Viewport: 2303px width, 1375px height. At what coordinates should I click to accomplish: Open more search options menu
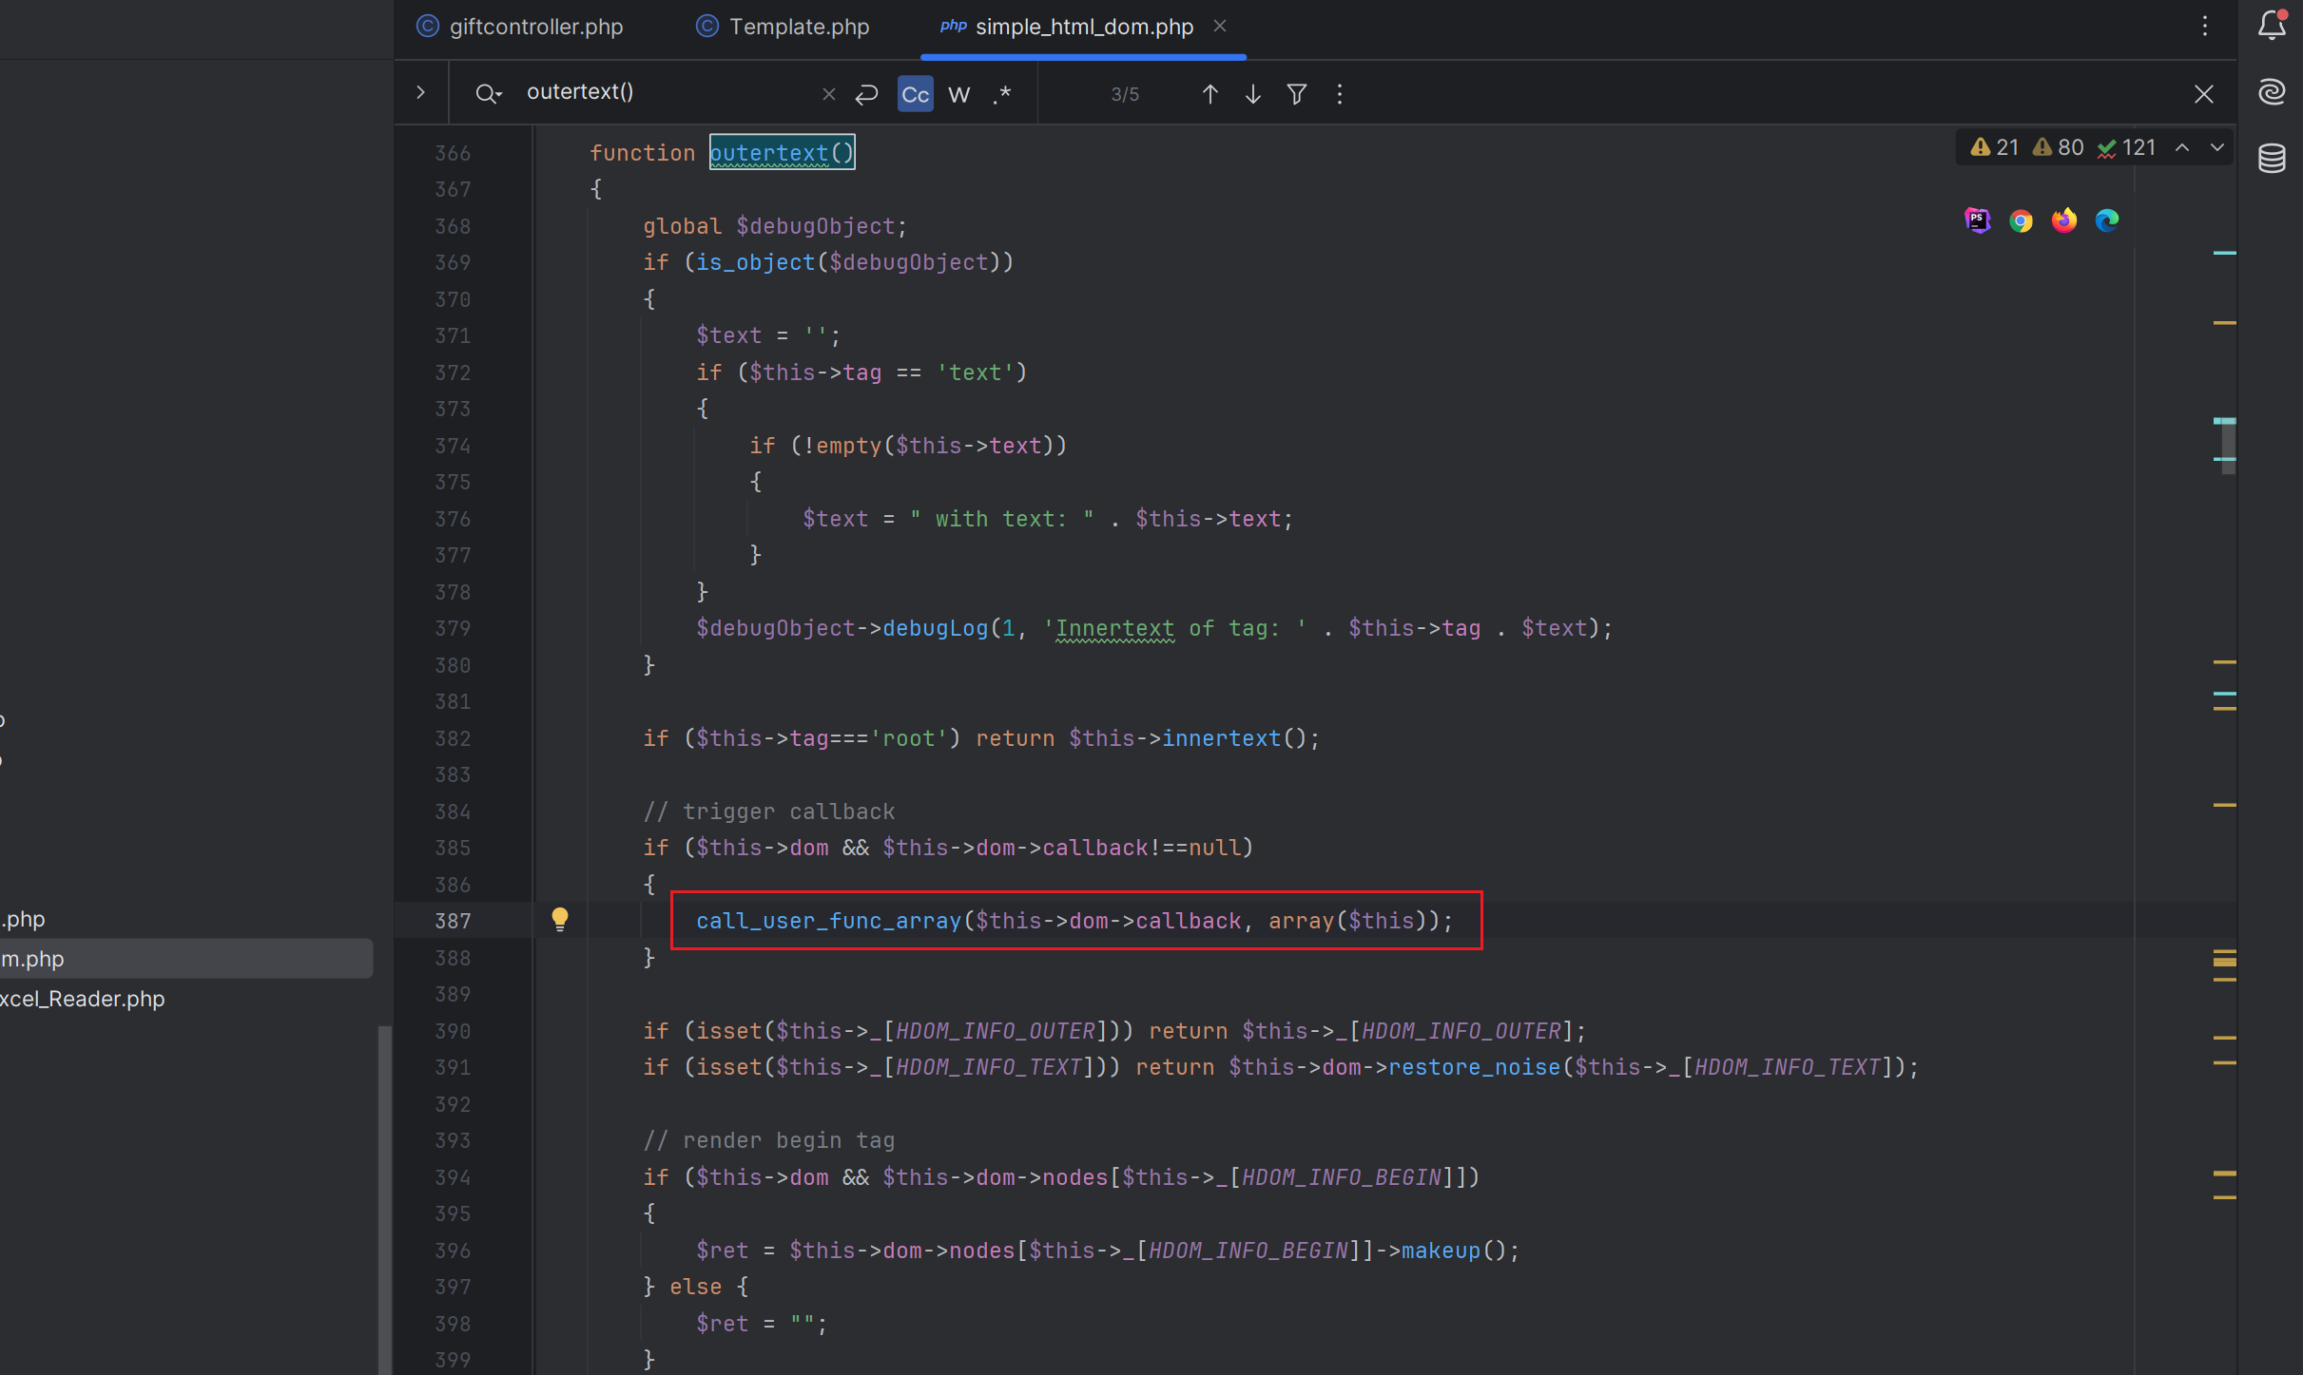click(x=1340, y=94)
